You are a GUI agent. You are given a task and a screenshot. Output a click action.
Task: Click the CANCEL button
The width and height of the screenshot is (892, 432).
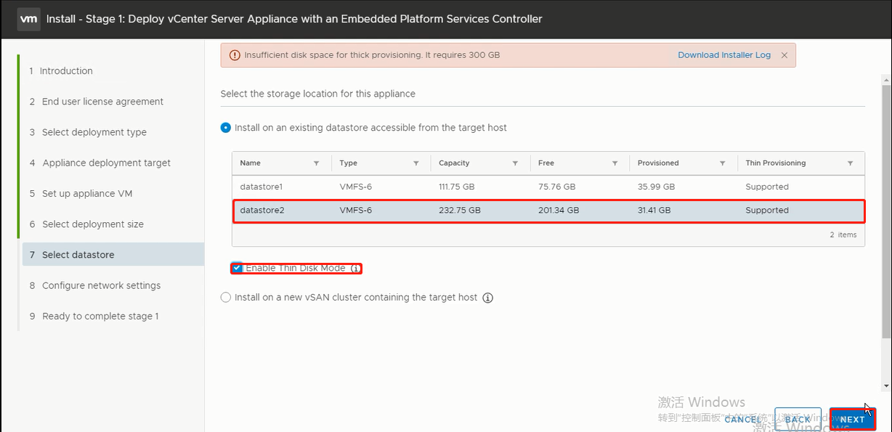click(x=743, y=419)
